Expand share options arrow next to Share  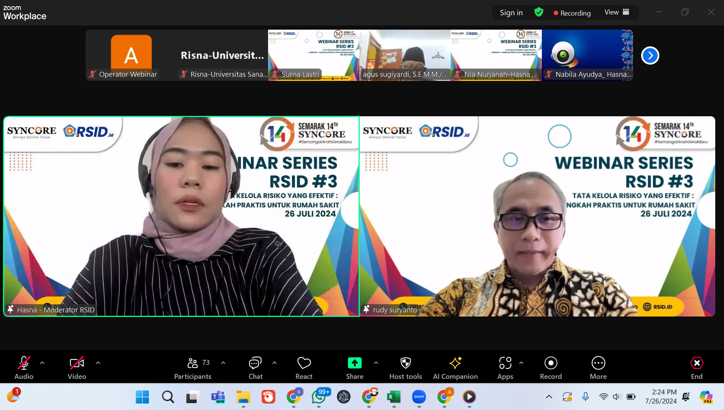(376, 363)
